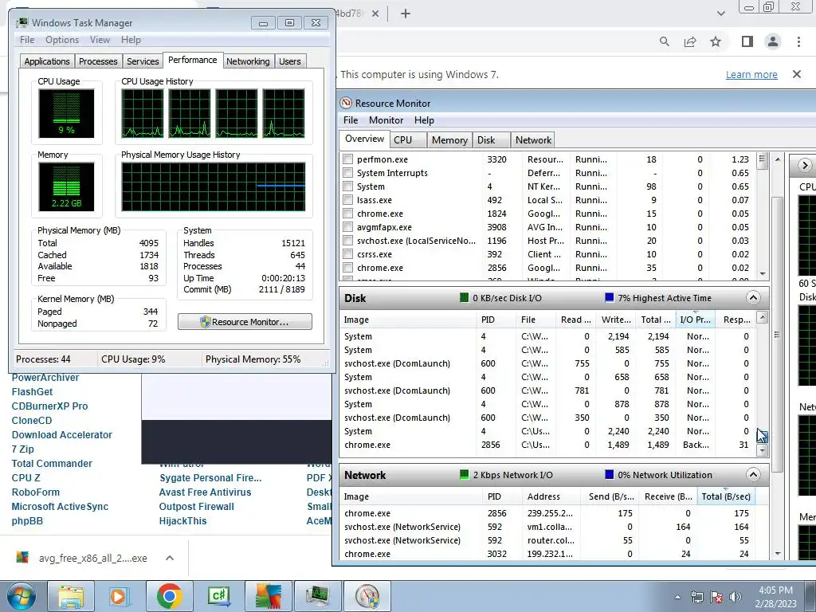Check avgmfapx.exe checkbox

tap(347, 227)
